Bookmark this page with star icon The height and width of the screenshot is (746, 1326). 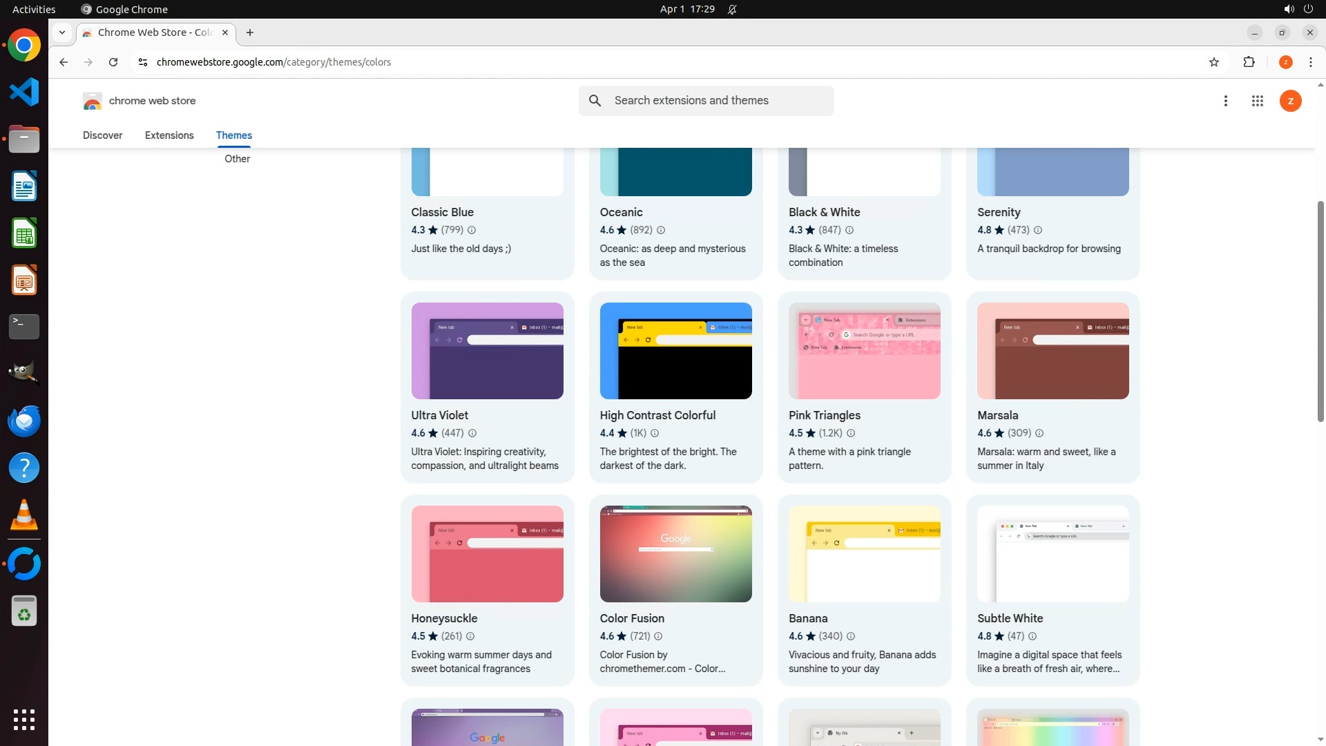(x=1214, y=62)
